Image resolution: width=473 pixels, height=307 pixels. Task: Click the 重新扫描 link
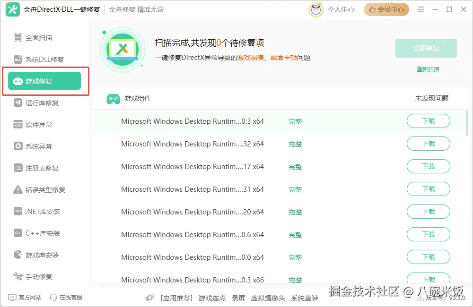pyautogui.click(x=428, y=69)
